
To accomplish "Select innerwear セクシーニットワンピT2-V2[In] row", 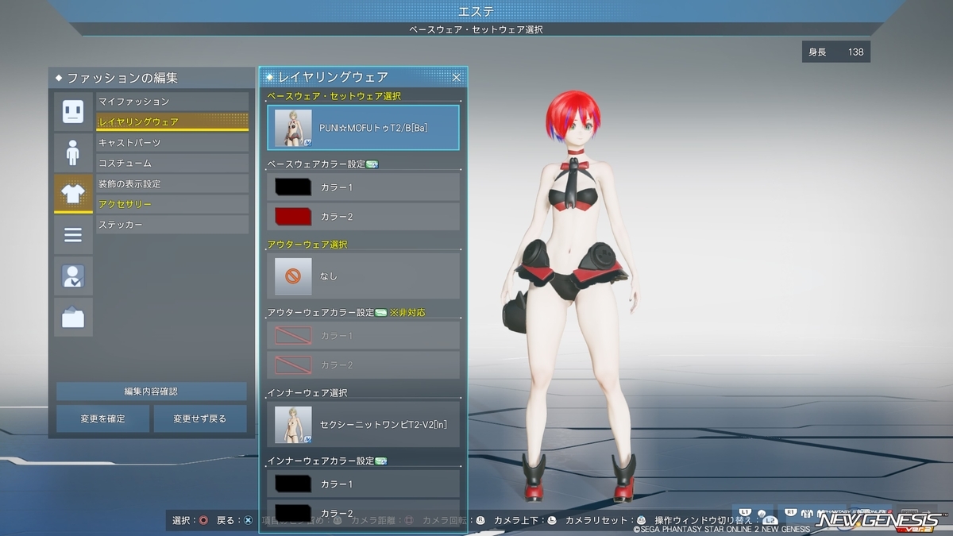I will click(x=363, y=425).
